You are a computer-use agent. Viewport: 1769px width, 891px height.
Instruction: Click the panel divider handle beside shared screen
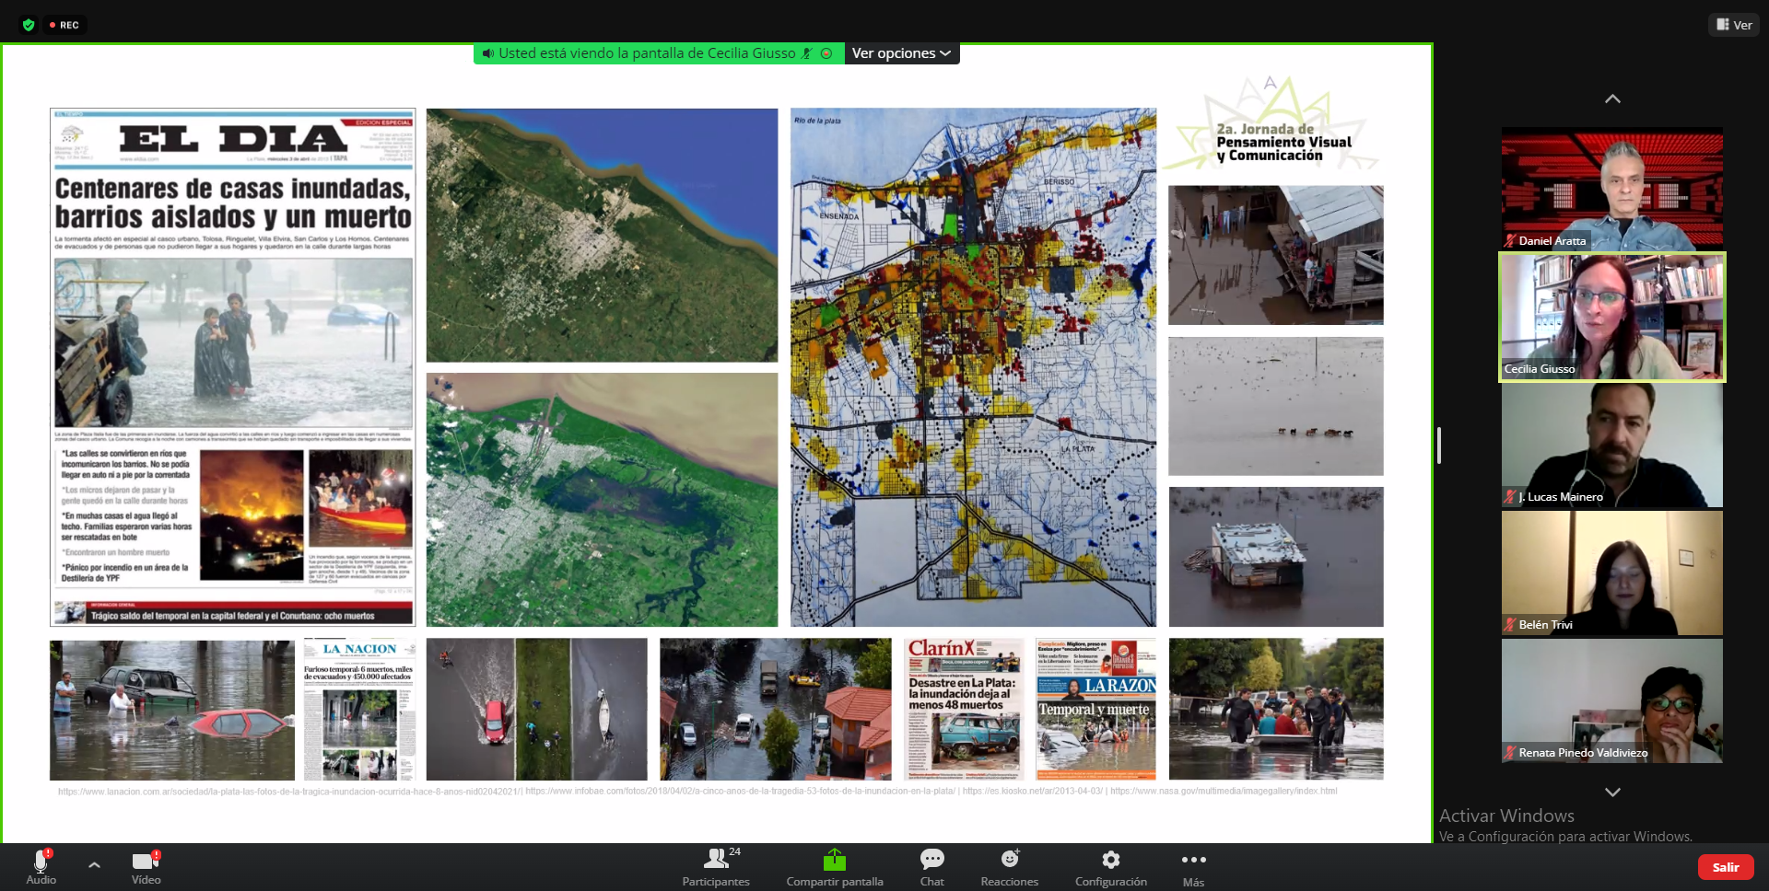[x=1438, y=445]
